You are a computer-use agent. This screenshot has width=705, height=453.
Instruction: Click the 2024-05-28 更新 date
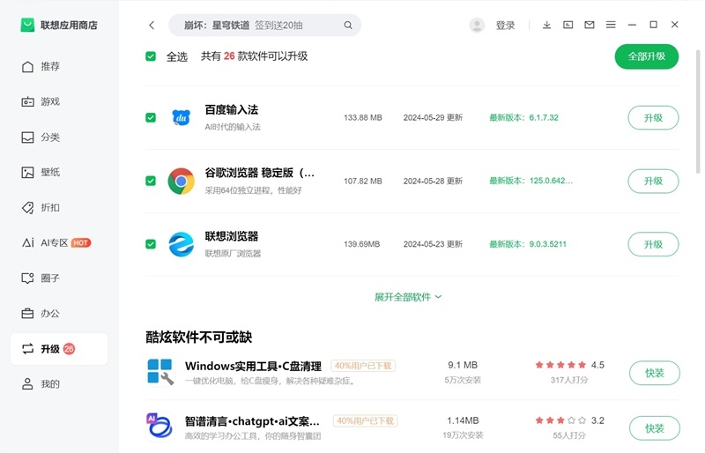click(x=433, y=181)
